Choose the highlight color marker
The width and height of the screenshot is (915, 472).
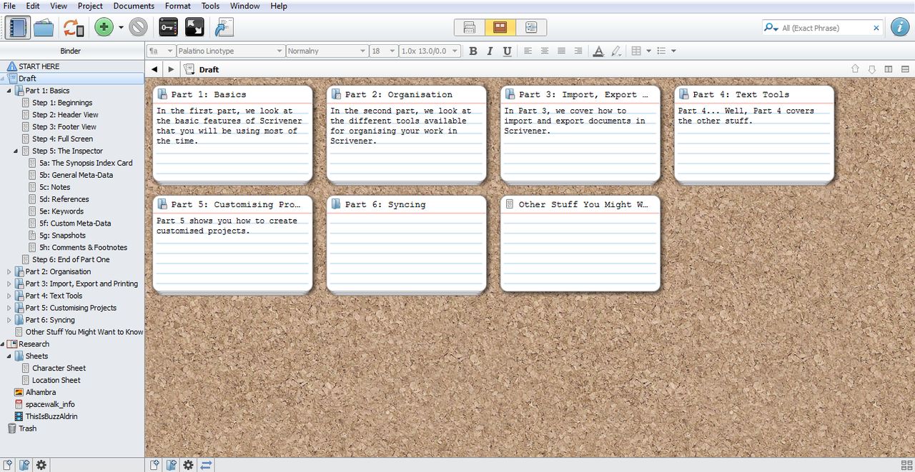tap(615, 51)
